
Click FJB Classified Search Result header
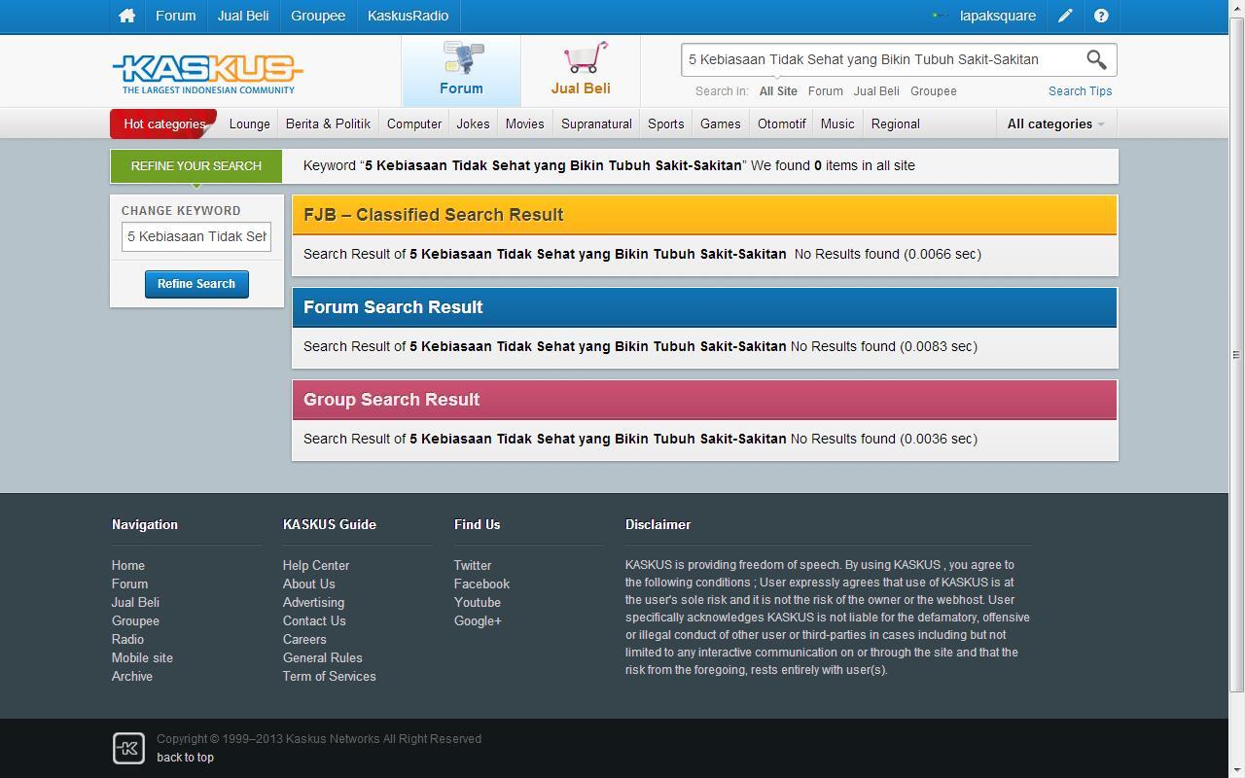[705, 215]
